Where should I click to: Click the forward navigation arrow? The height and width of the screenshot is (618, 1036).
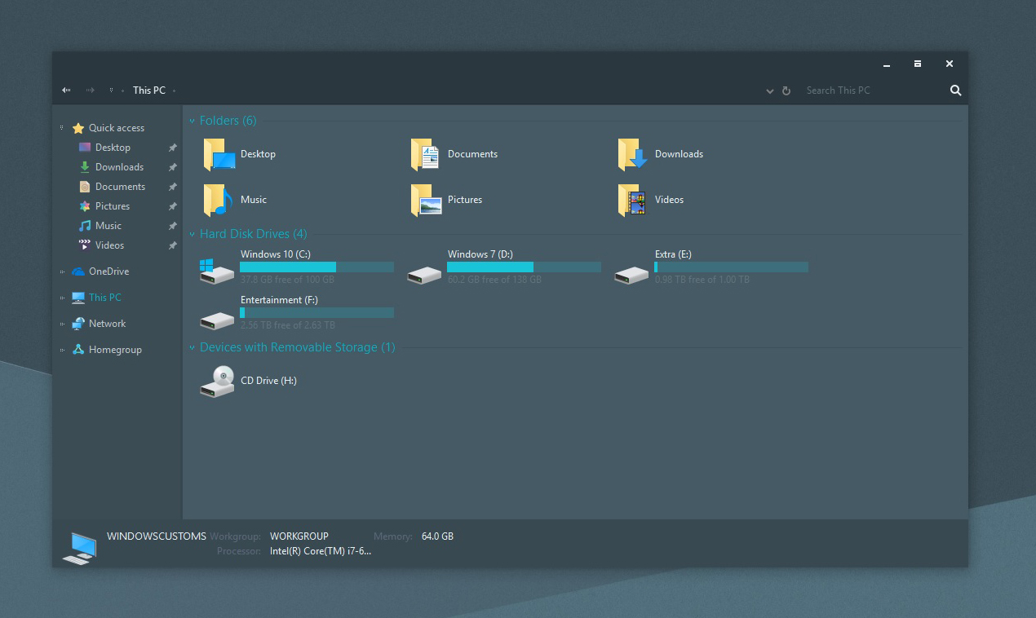(x=90, y=90)
